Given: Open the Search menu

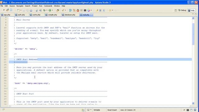Looking at the screenshot, I should [x=28, y=6].
